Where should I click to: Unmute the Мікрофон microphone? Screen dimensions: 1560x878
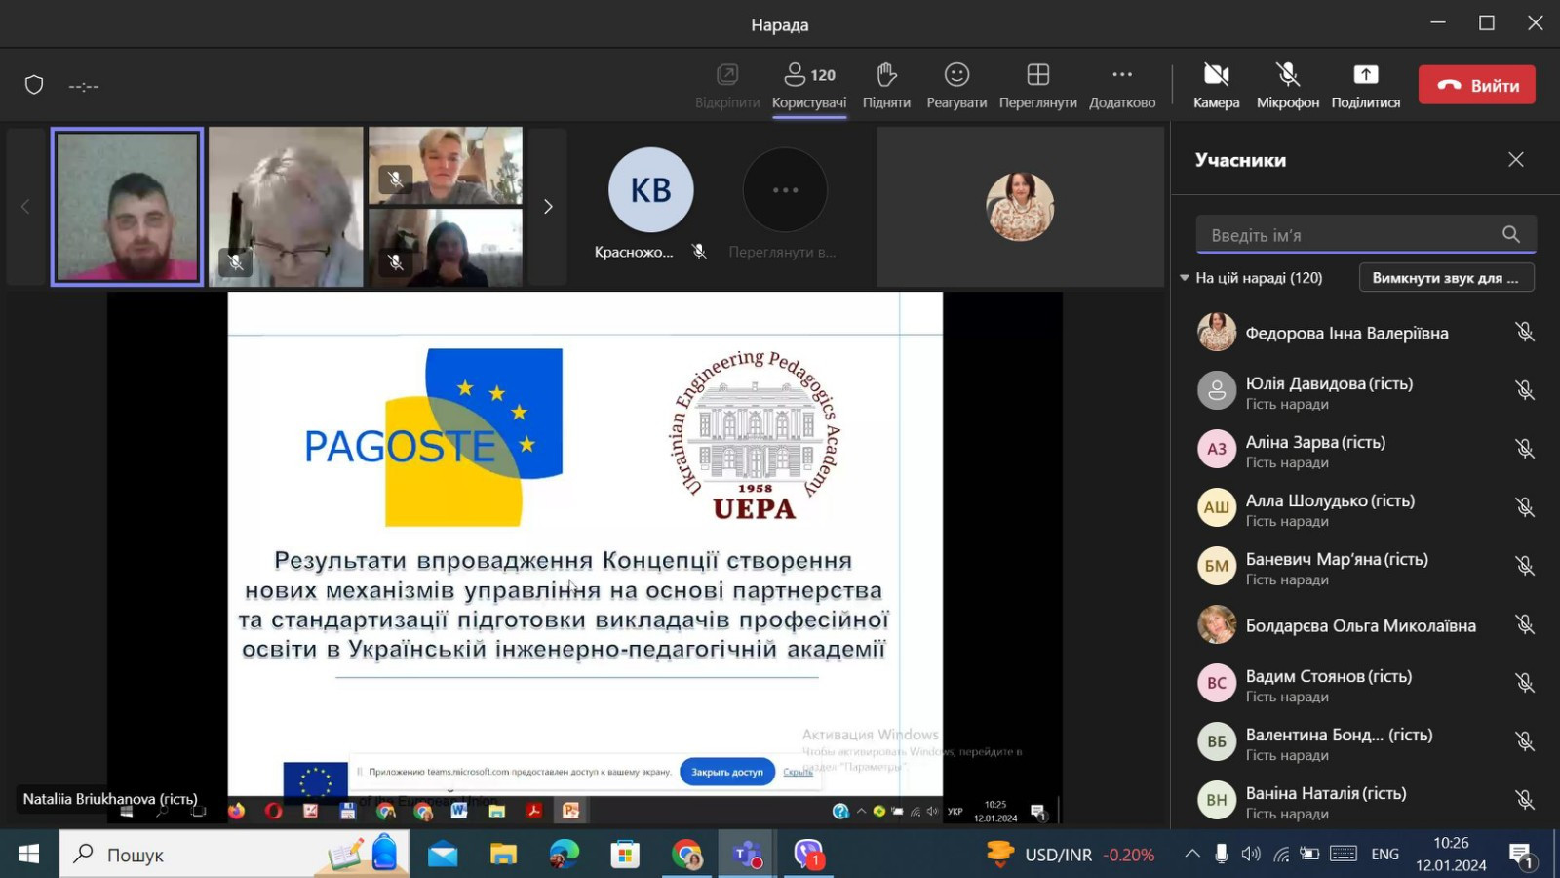tap(1287, 85)
